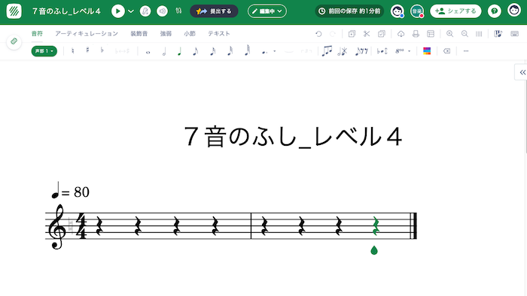Select the green highlighted rest in measure two
The image size is (527, 296).
(376, 225)
